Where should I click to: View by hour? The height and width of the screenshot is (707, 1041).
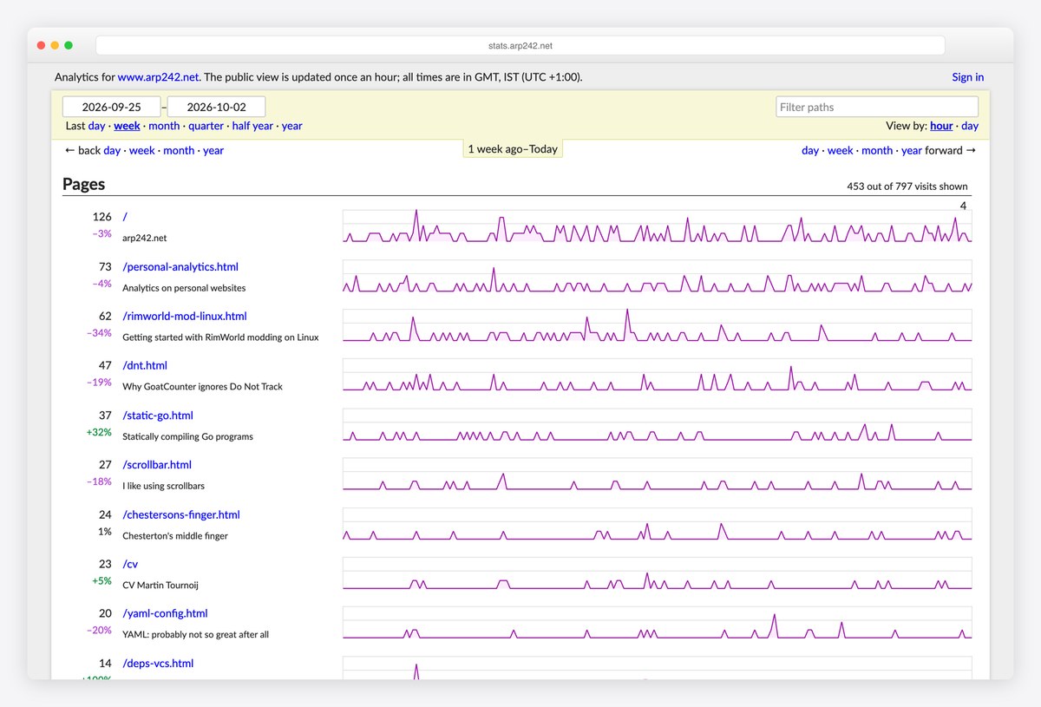(x=941, y=126)
